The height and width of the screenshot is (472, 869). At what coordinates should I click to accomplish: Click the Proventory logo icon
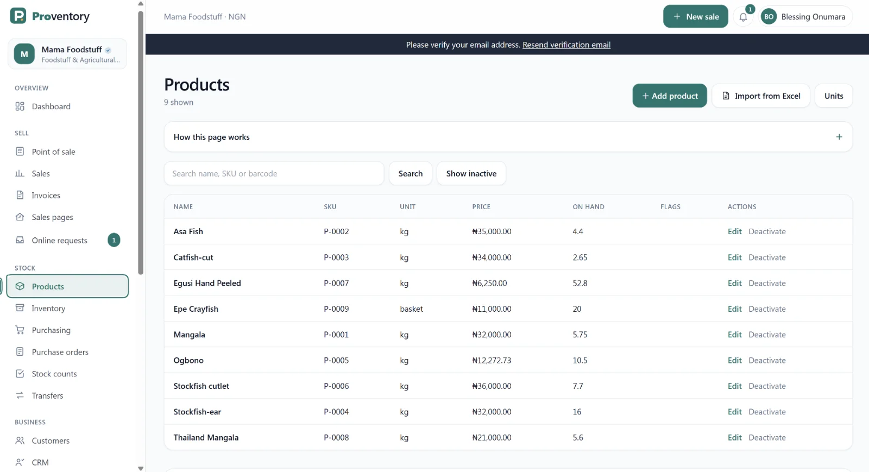point(18,16)
